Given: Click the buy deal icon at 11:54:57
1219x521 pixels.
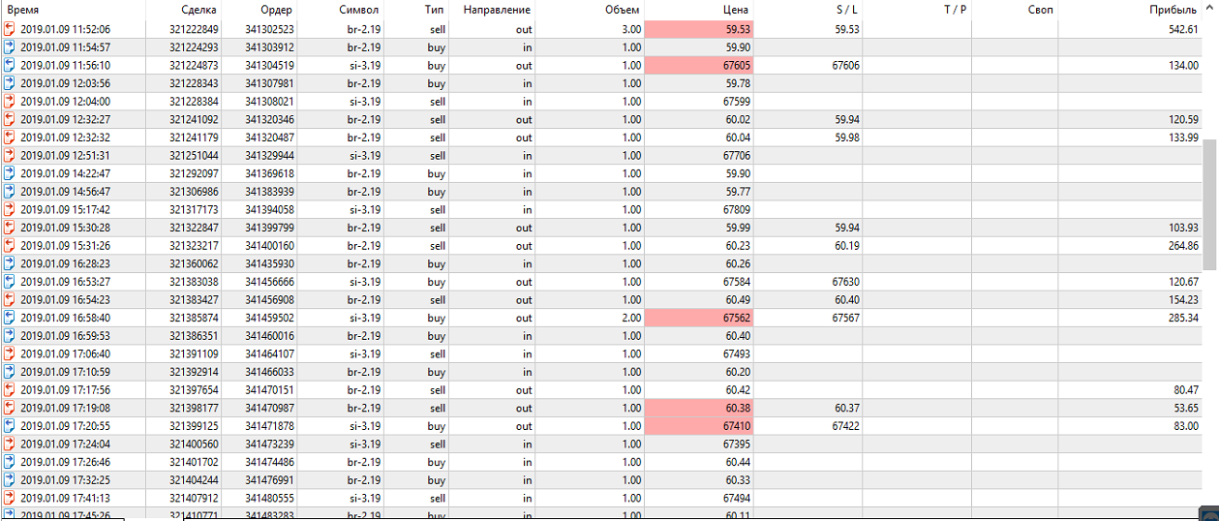Looking at the screenshot, I should [x=10, y=47].
